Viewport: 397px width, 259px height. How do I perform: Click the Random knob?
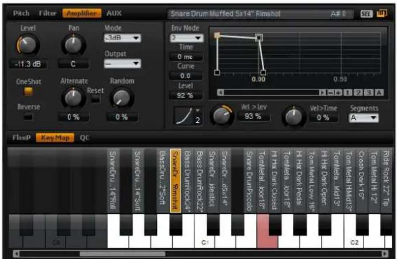click(121, 98)
